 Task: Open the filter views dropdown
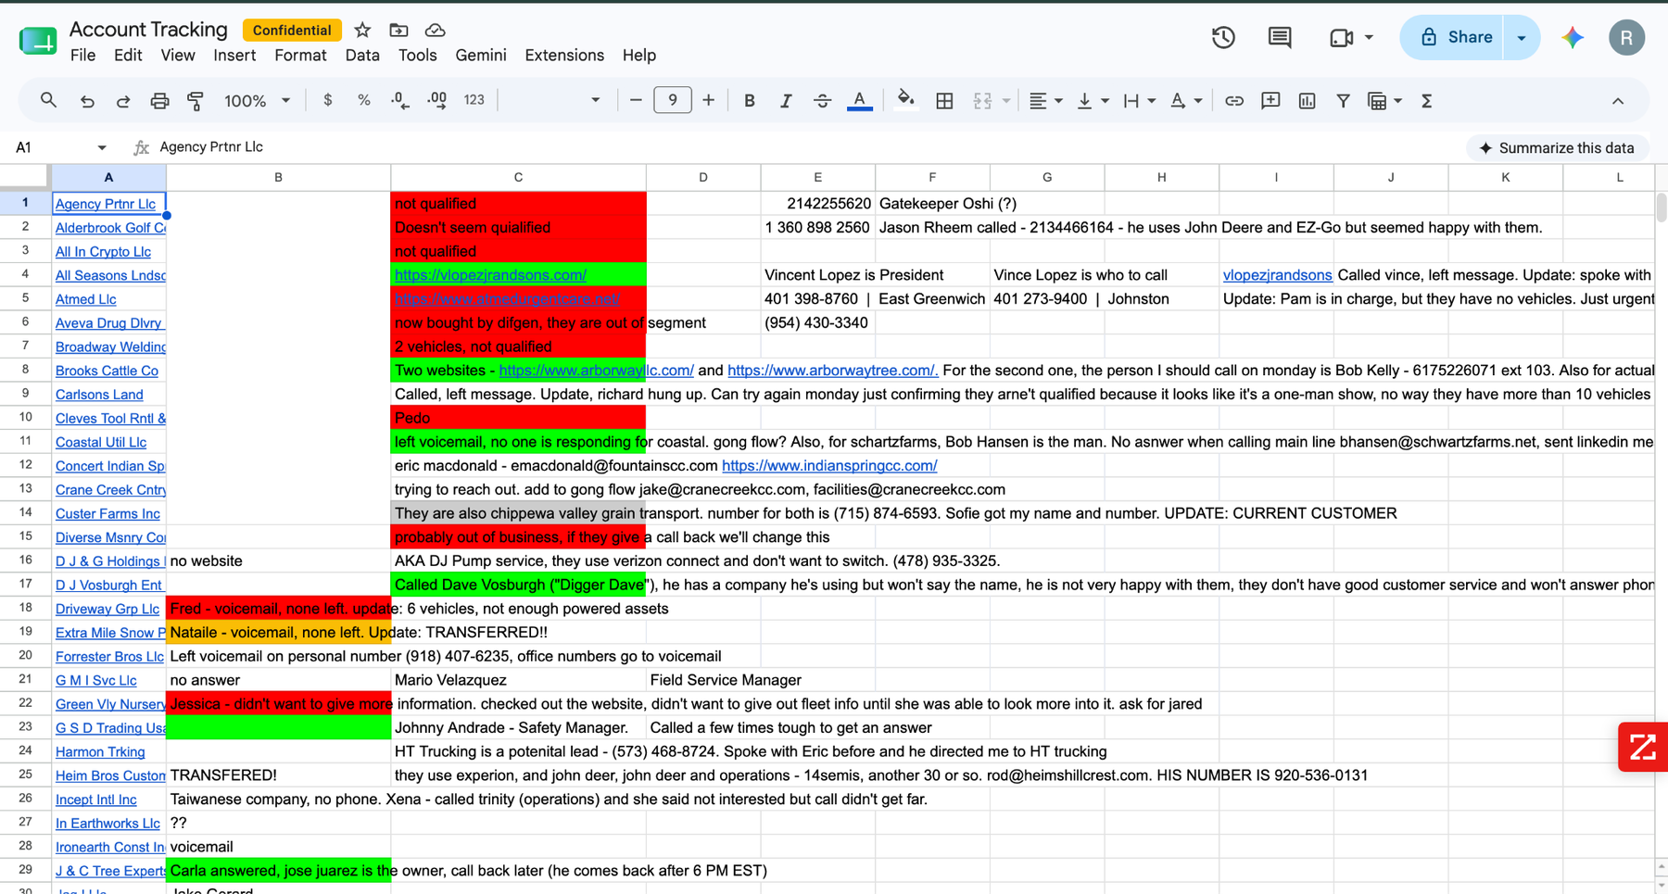tap(1384, 101)
